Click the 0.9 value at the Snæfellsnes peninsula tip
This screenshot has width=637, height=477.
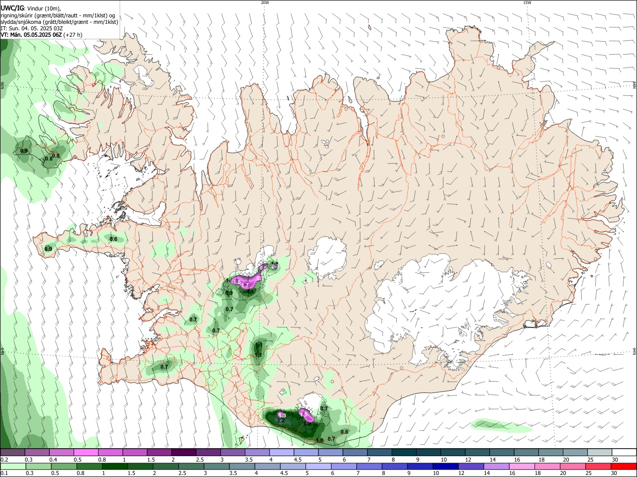pyautogui.click(x=48, y=249)
